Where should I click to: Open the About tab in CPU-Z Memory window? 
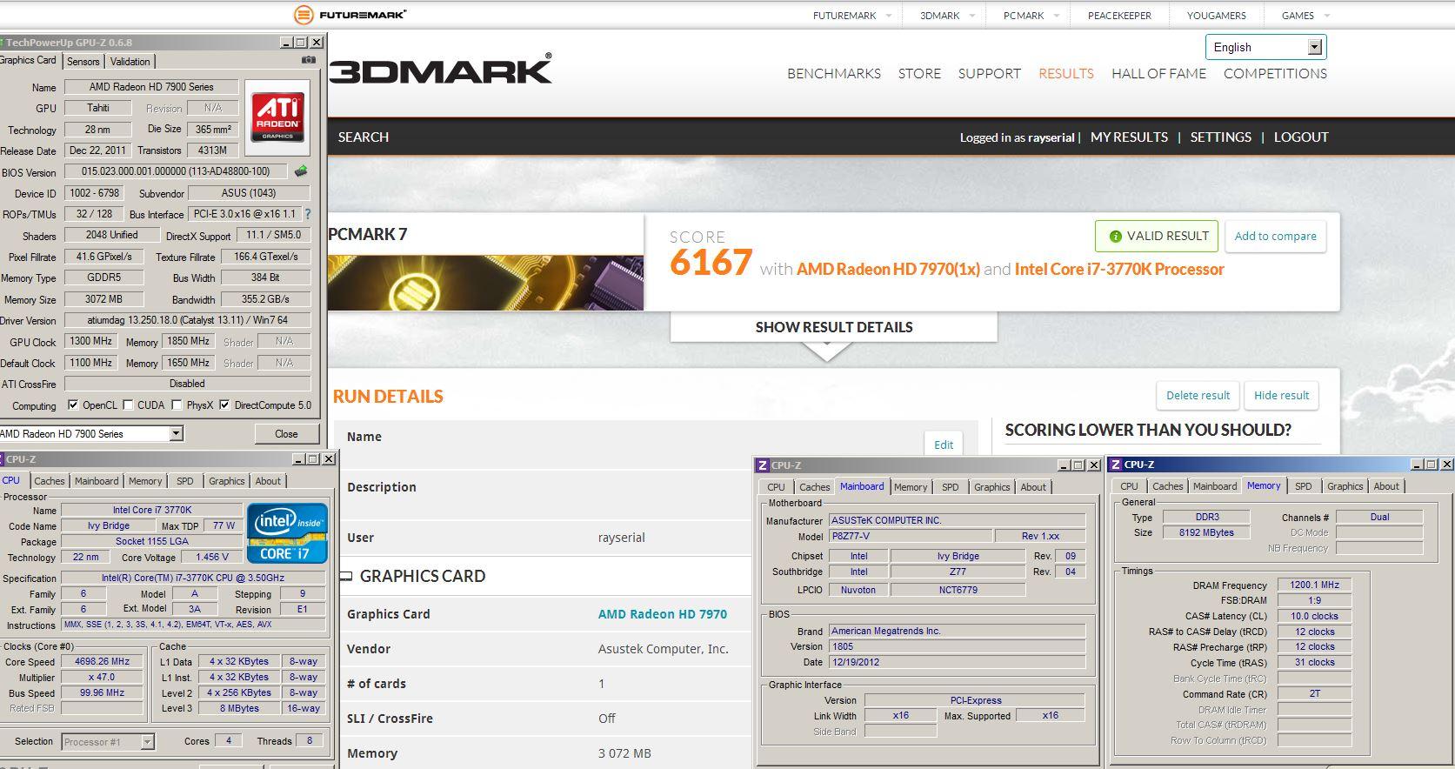[1386, 486]
